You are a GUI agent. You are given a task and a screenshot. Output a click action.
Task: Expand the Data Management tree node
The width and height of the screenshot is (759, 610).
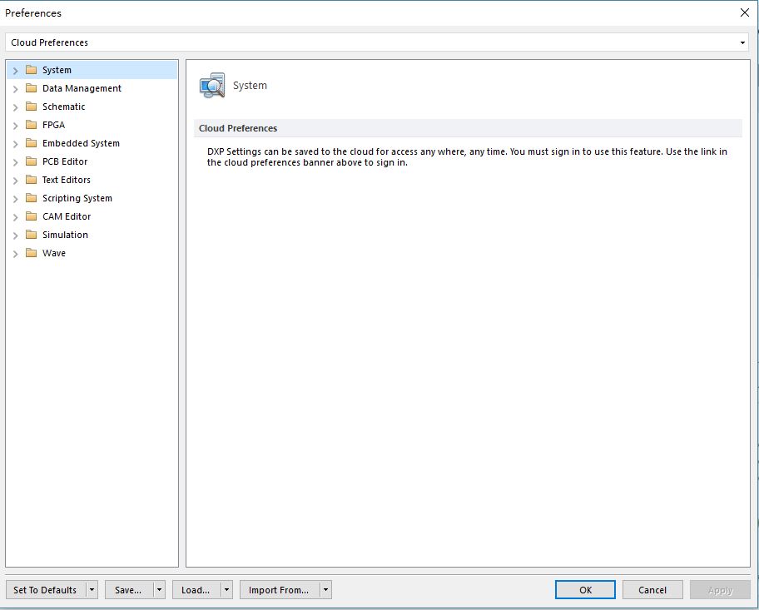coord(16,89)
